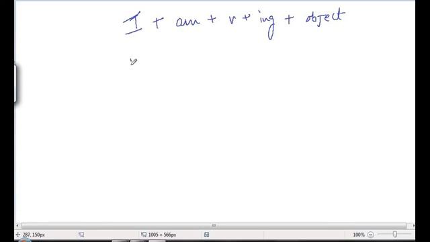Click the horizontal scrollbar right arrow

[413, 226]
